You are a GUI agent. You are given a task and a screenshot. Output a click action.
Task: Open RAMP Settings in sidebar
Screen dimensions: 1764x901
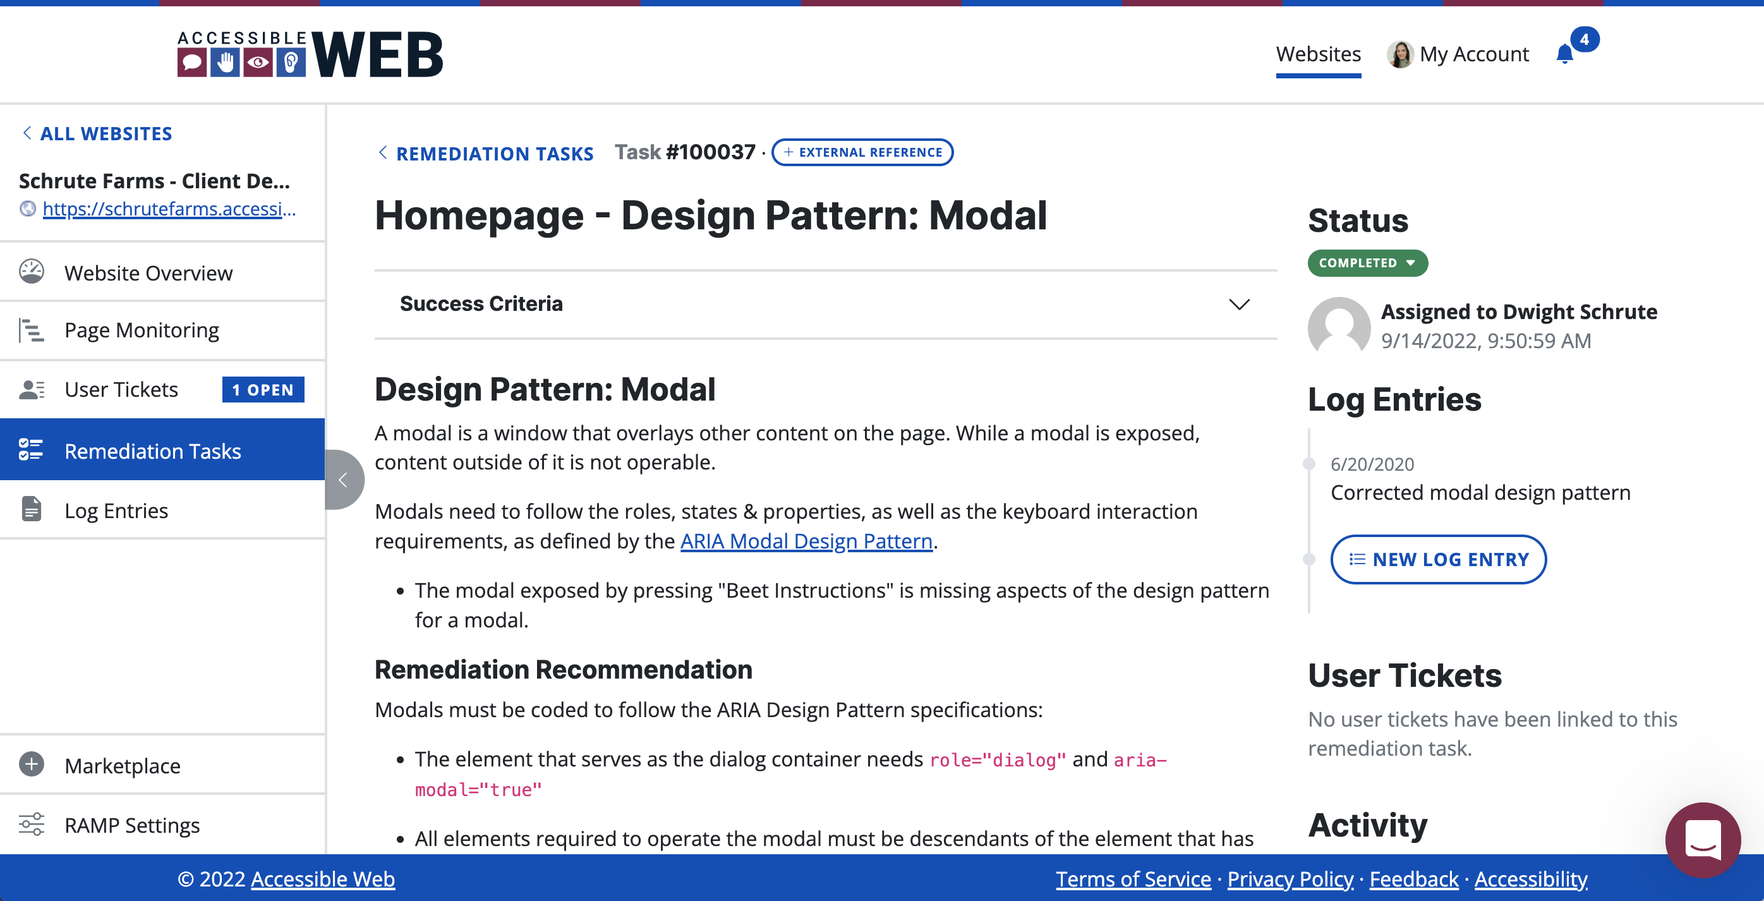point(162,825)
